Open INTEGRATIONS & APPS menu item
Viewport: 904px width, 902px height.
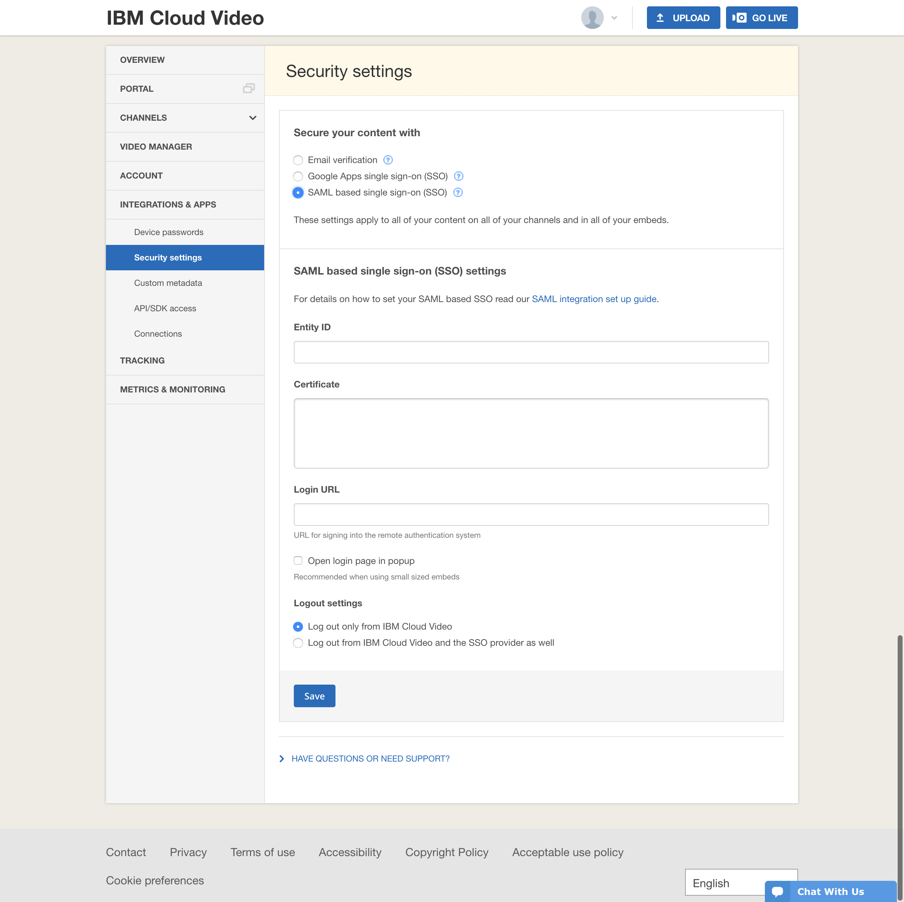pyautogui.click(x=185, y=205)
